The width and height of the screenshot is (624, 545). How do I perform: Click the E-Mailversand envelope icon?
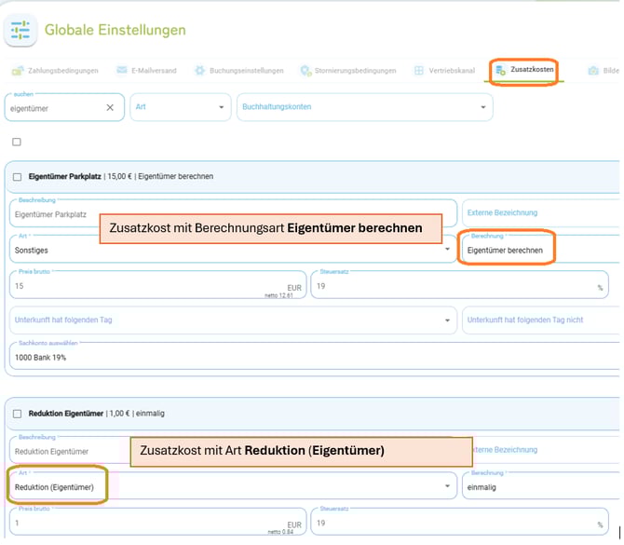point(121,71)
